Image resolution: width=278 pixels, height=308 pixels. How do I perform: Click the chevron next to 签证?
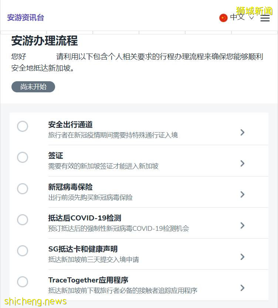243,163
